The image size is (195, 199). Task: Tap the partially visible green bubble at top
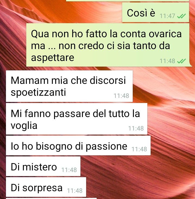(128, 1)
